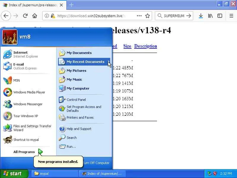Click the 107M file size entry
Viewport: 237px width, 178px height.
[127, 91]
